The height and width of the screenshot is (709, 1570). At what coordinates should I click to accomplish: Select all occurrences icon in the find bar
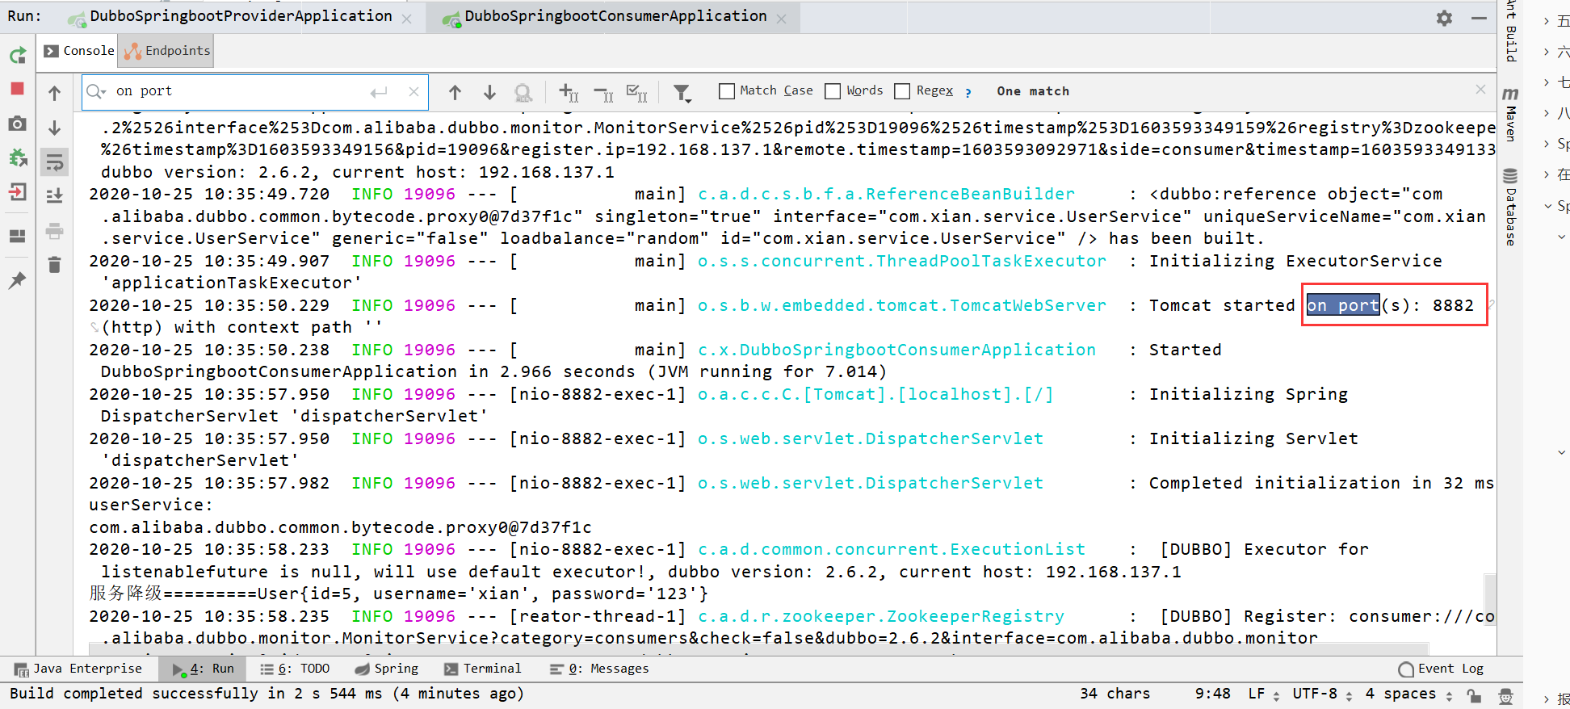(x=637, y=93)
